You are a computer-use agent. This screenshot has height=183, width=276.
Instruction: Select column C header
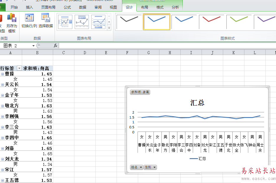[x=63, y=53]
